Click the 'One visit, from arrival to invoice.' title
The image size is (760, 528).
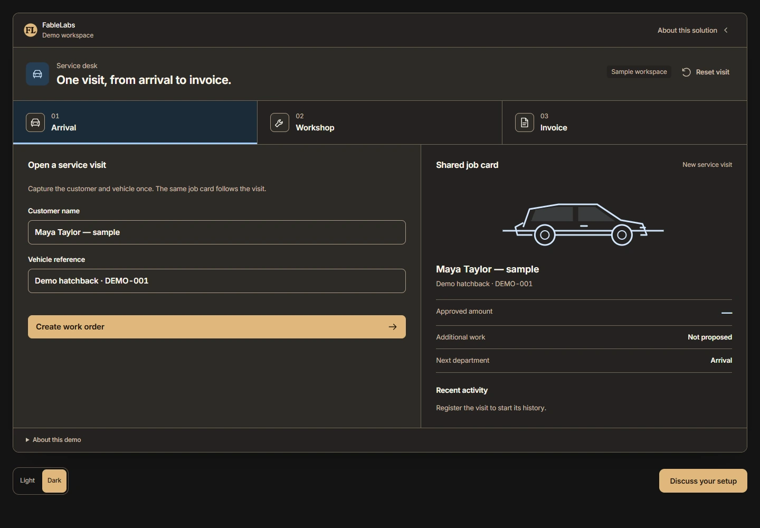[144, 80]
